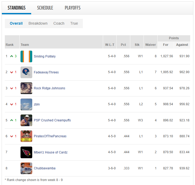Click Rock Ridge Johnsons team avatar
195x185 pixels.
coord(26,88)
